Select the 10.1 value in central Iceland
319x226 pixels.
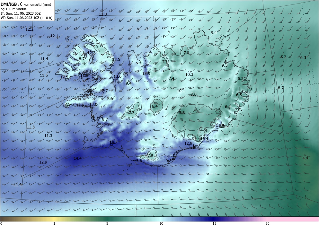click(181, 91)
